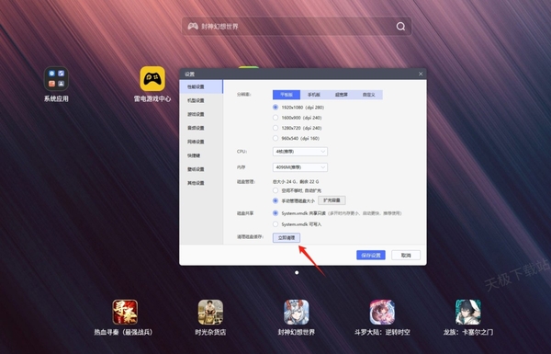551x354 pixels.
Task: Open 音频设置 in sidebar
Action: [x=201, y=128]
